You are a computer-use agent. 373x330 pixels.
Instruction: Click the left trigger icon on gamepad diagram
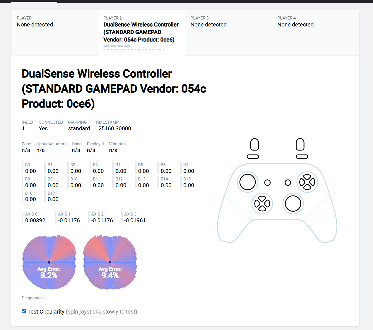(255, 145)
